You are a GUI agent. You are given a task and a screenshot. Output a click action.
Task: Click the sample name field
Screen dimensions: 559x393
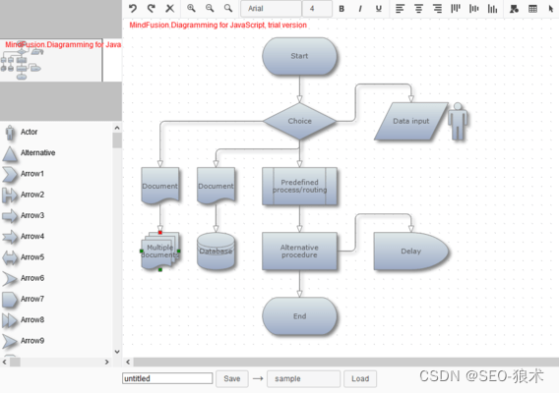pos(303,379)
